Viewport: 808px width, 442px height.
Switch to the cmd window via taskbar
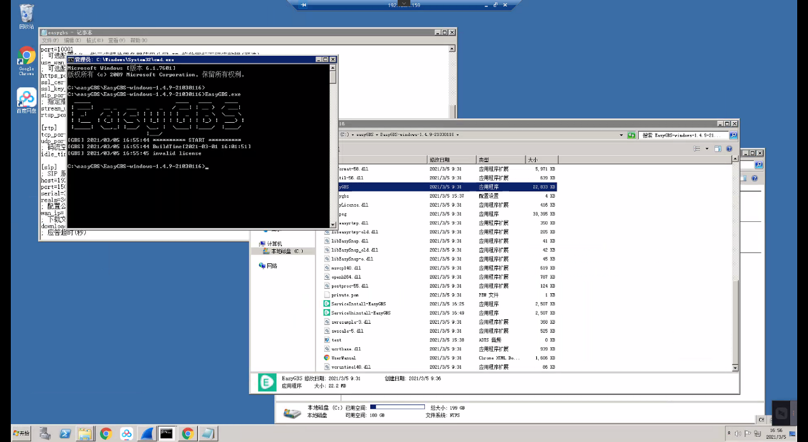pos(167,434)
